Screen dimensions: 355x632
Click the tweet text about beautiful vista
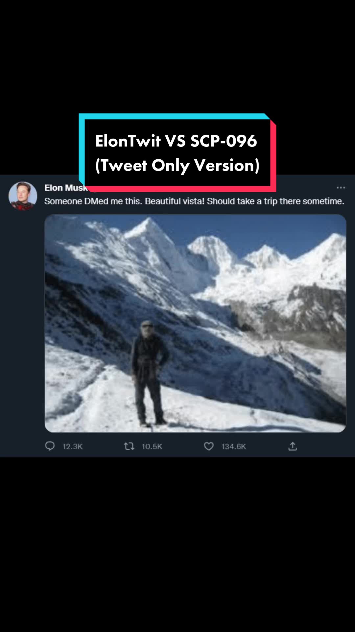pos(194,201)
